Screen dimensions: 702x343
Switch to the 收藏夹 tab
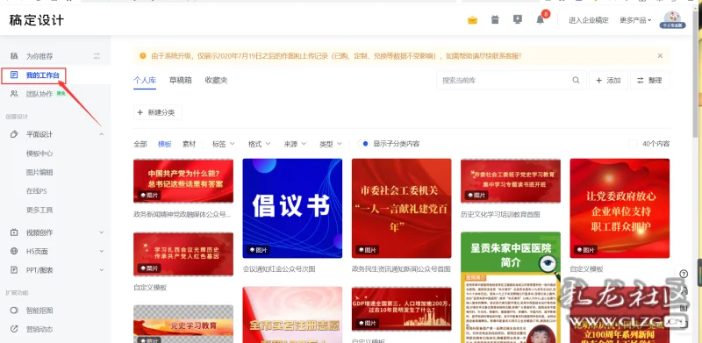(x=216, y=80)
